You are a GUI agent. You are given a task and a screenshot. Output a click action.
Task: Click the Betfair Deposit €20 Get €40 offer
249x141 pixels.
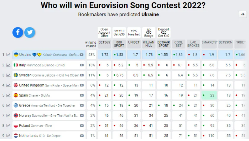pyautogui.click(x=164, y=33)
